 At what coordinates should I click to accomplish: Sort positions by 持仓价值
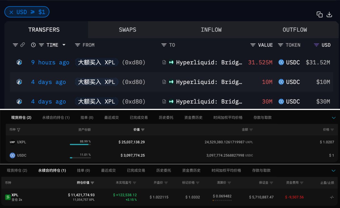point(85,183)
